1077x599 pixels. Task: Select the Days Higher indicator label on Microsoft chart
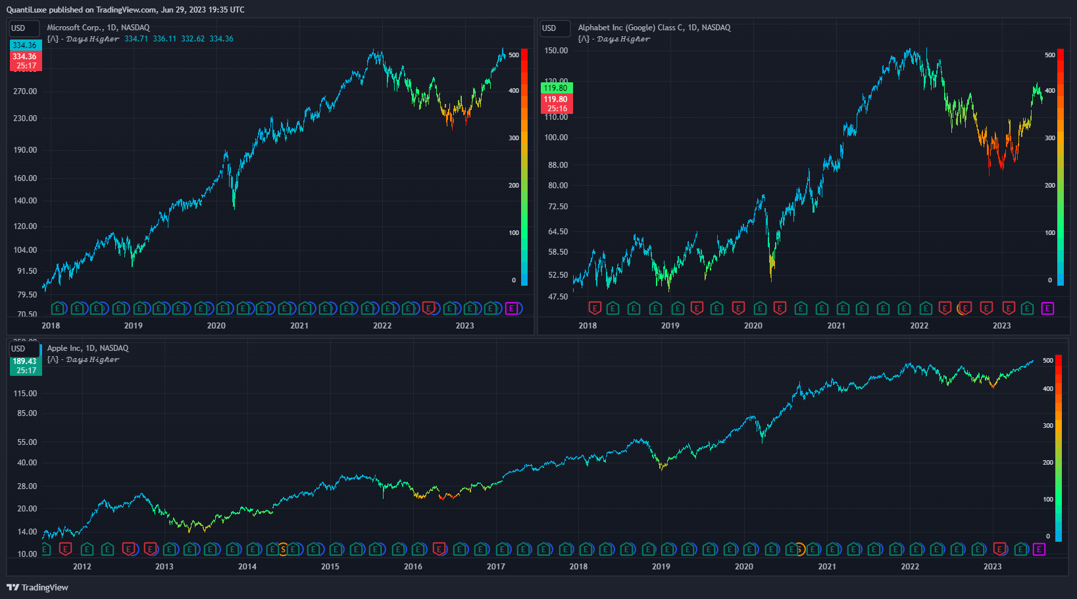(x=83, y=39)
